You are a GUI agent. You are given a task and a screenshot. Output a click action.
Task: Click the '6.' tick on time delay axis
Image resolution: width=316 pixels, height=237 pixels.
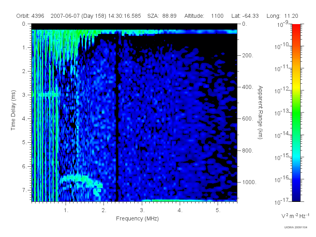pyautogui.click(x=24, y=166)
